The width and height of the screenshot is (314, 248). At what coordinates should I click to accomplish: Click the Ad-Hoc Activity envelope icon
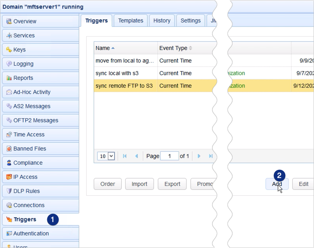tap(9, 92)
